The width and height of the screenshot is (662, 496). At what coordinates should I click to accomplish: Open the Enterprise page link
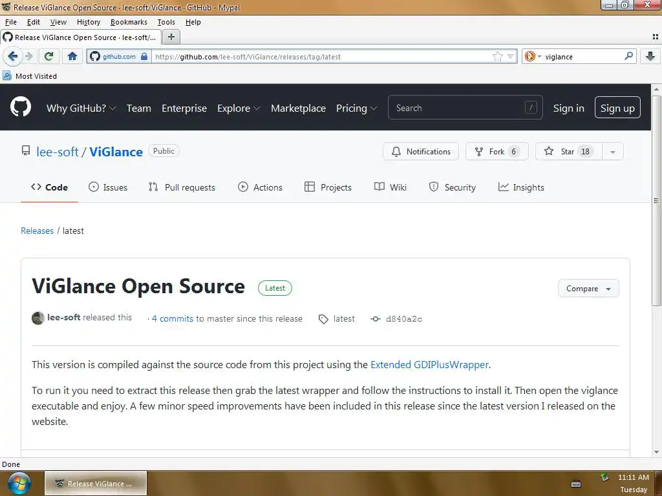(x=184, y=108)
